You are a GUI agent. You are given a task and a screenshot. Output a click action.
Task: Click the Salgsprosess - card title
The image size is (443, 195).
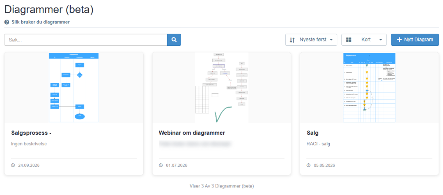pos(31,133)
